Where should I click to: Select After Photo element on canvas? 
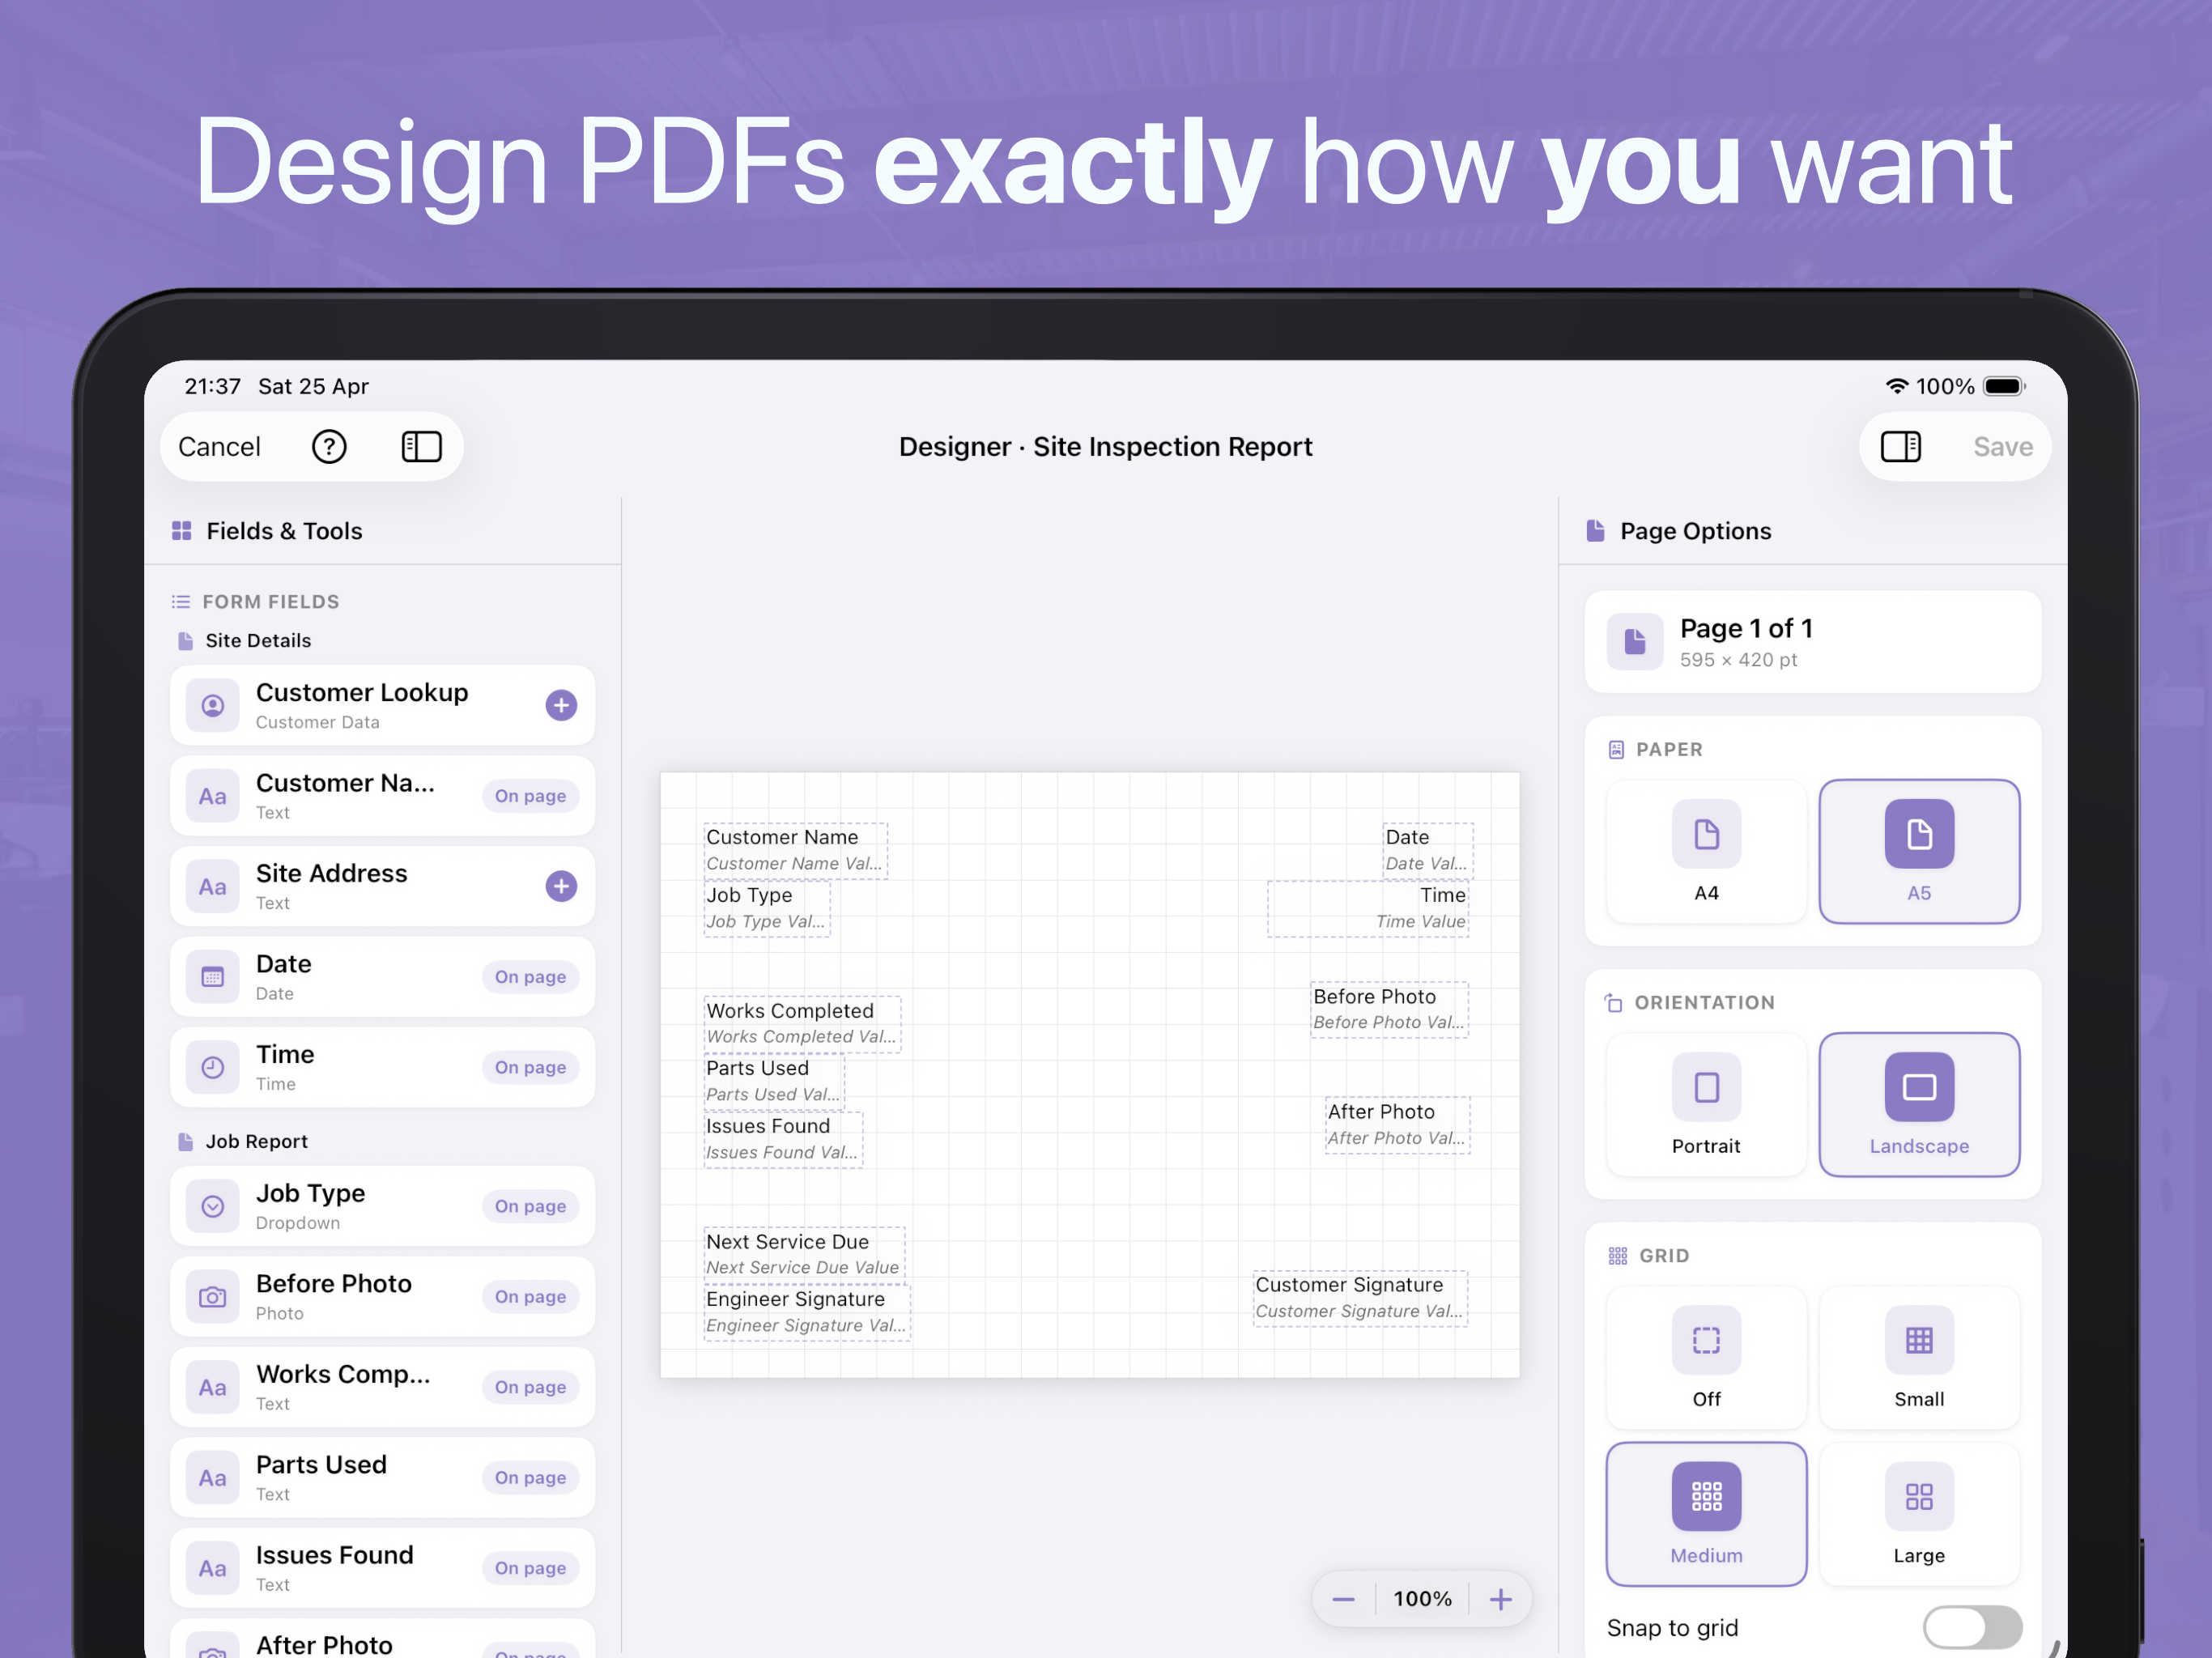[x=1398, y=1125]
